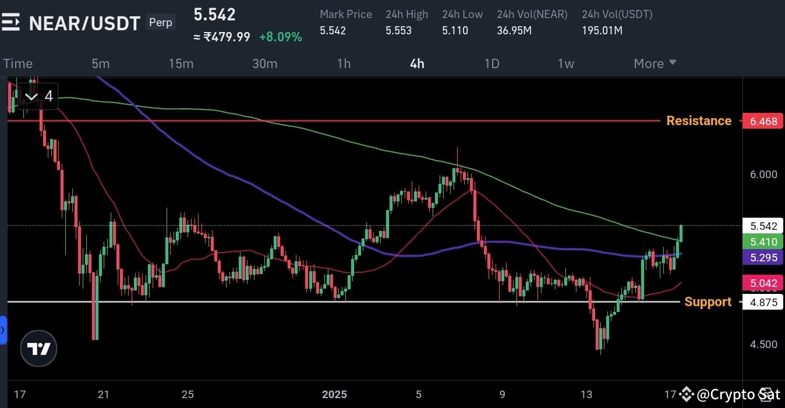Click the green 5.410 moving average tag
Viewport: 785px width, 408px height.
pos(763,242)
